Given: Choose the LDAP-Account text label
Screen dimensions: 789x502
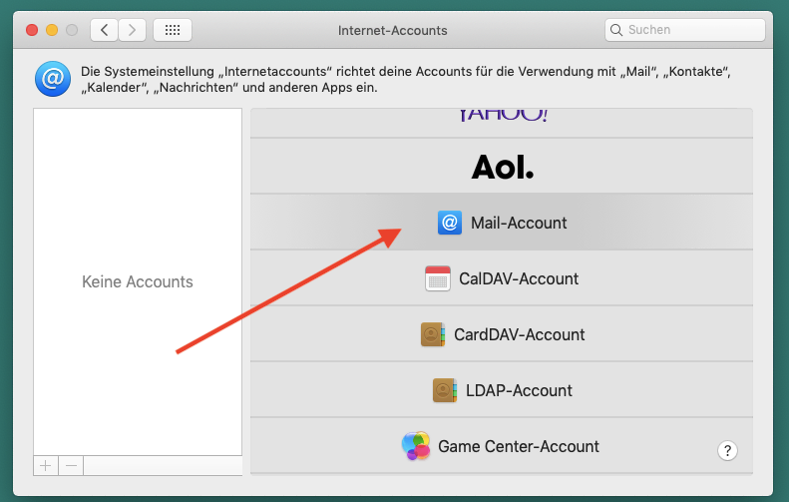Looking at the screenshot, I should 519,391.
